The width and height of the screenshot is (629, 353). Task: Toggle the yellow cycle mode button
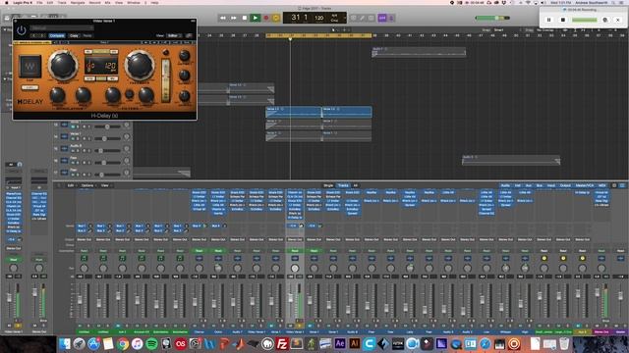[276, 18]
